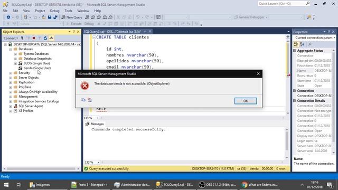The height and width of the screenshot is (190, 338).
Task: Pin the SQLQuery3.sql document tab
Action: (x=145, y=32)
